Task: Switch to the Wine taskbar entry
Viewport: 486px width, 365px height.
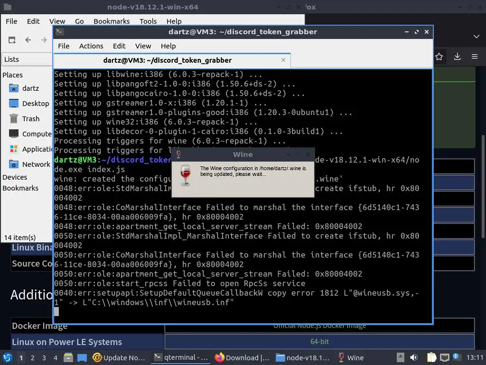Action: 351,357
